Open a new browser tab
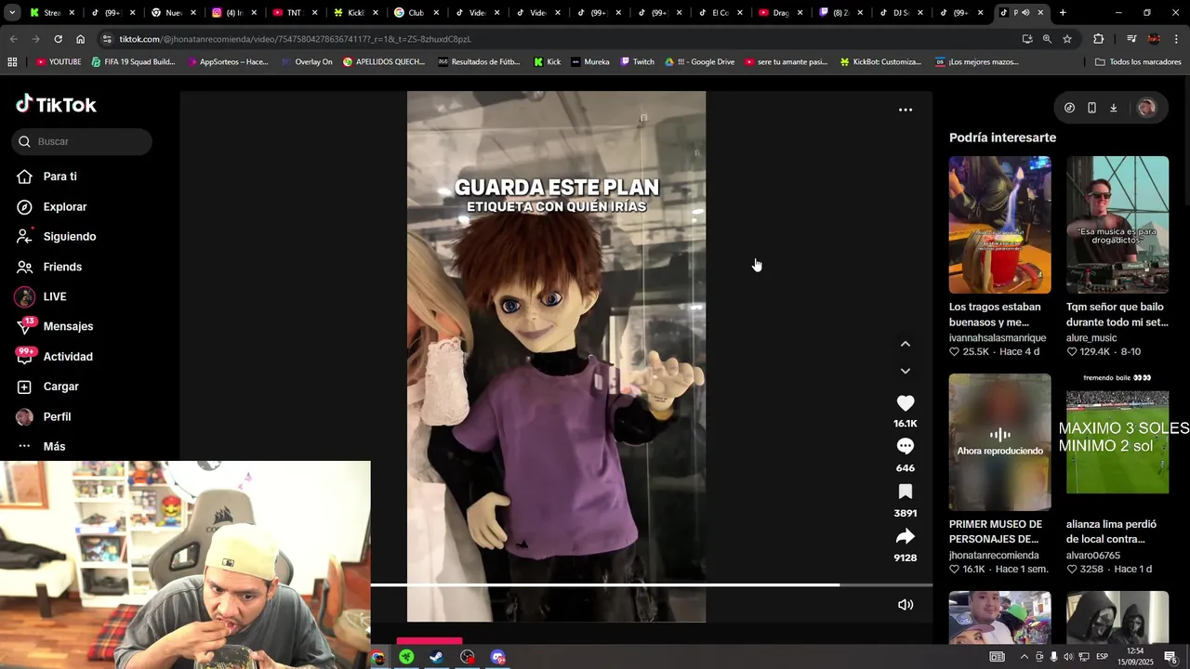 pos(1063,13)
